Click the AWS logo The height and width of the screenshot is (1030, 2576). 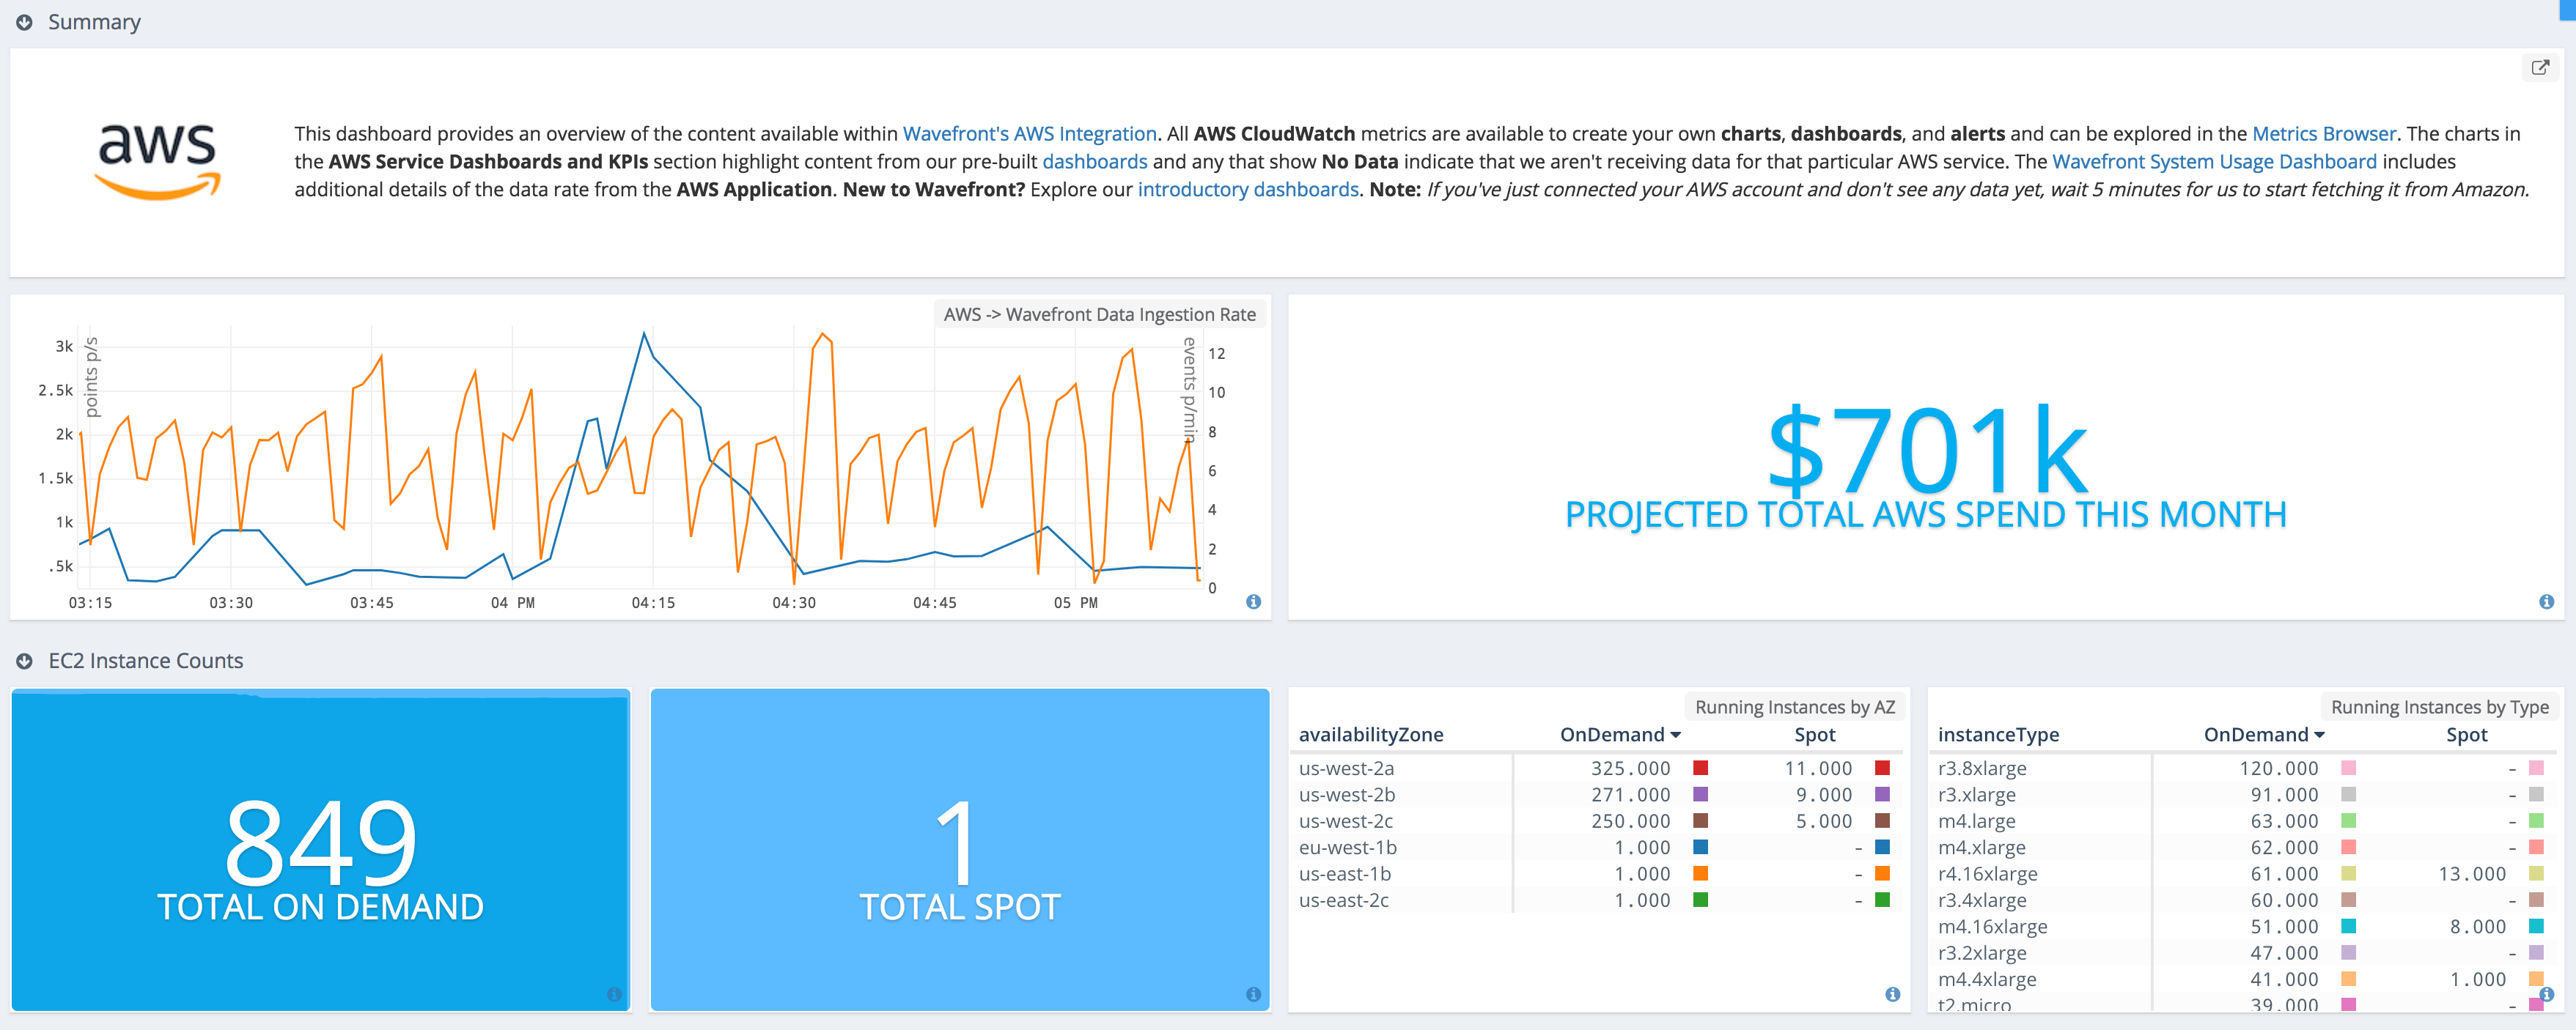pos(157,162)
